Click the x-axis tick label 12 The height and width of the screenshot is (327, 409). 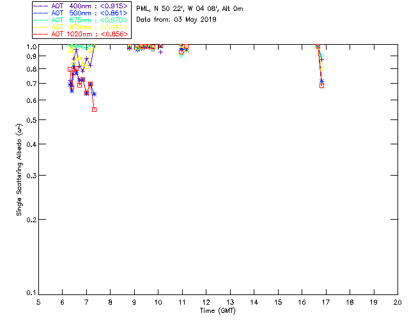point(206,302)
